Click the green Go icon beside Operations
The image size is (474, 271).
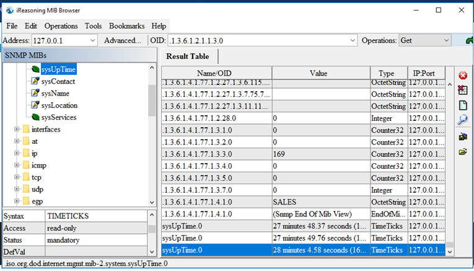point(470,40)
